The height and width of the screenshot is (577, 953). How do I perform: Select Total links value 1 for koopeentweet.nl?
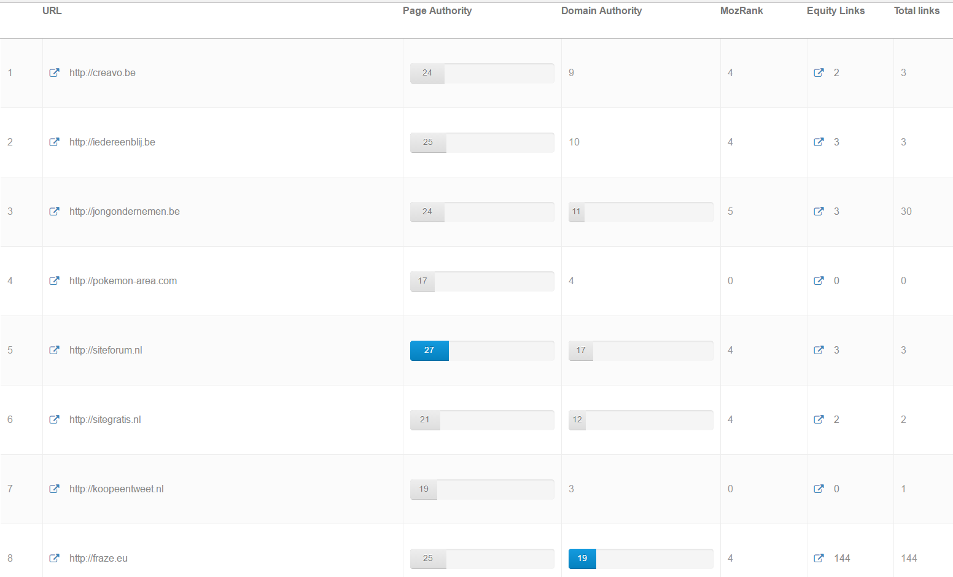pyautogui.click(x=903, y=489)
